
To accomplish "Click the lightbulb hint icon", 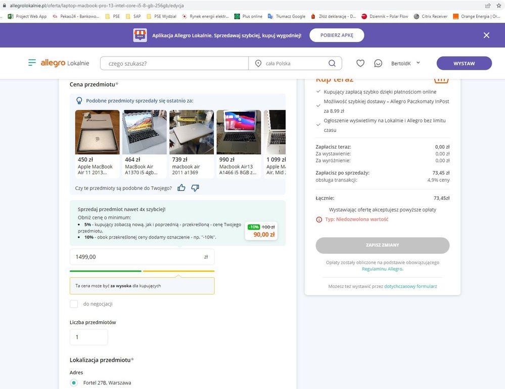I will (79, 101).
